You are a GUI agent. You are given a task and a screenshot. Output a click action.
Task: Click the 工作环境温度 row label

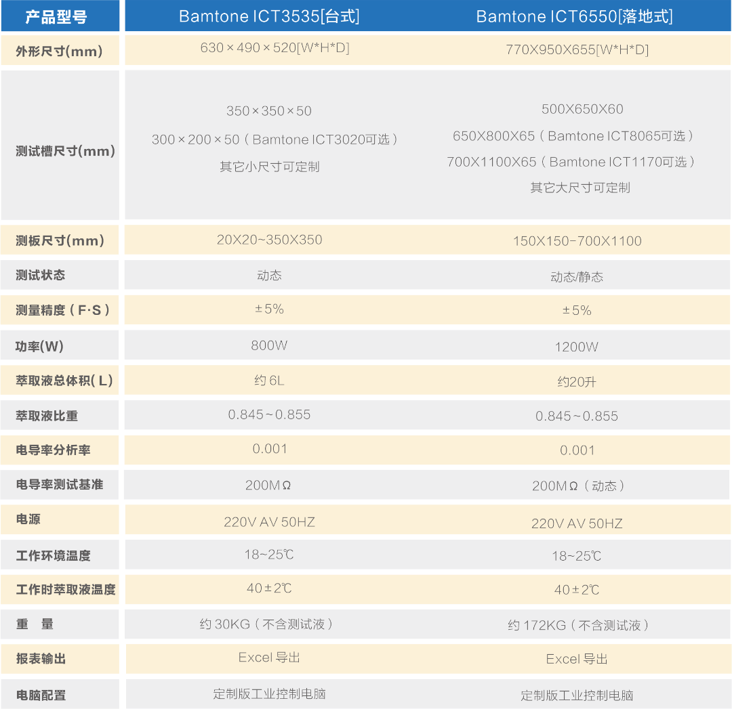point(54,555)
